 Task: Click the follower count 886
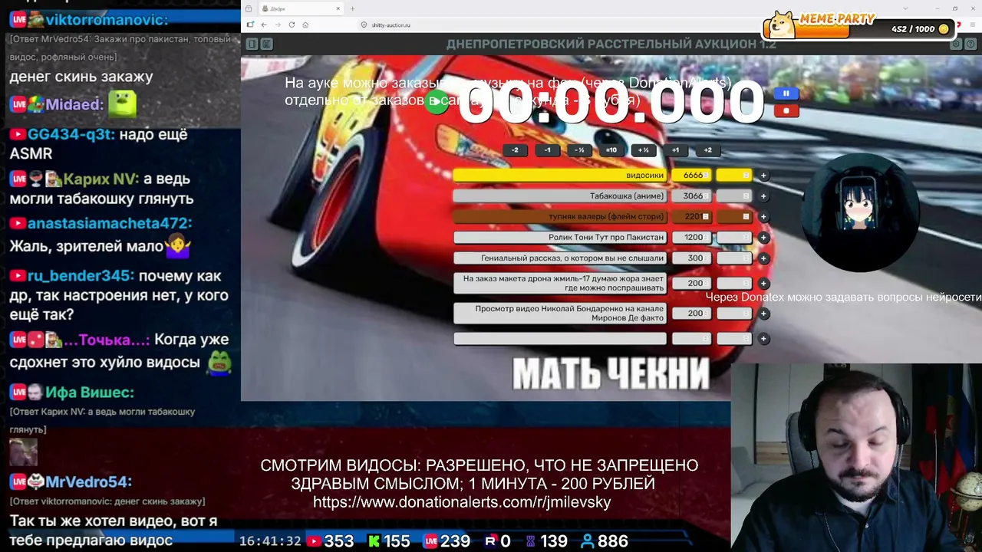(x=613, y=541)
